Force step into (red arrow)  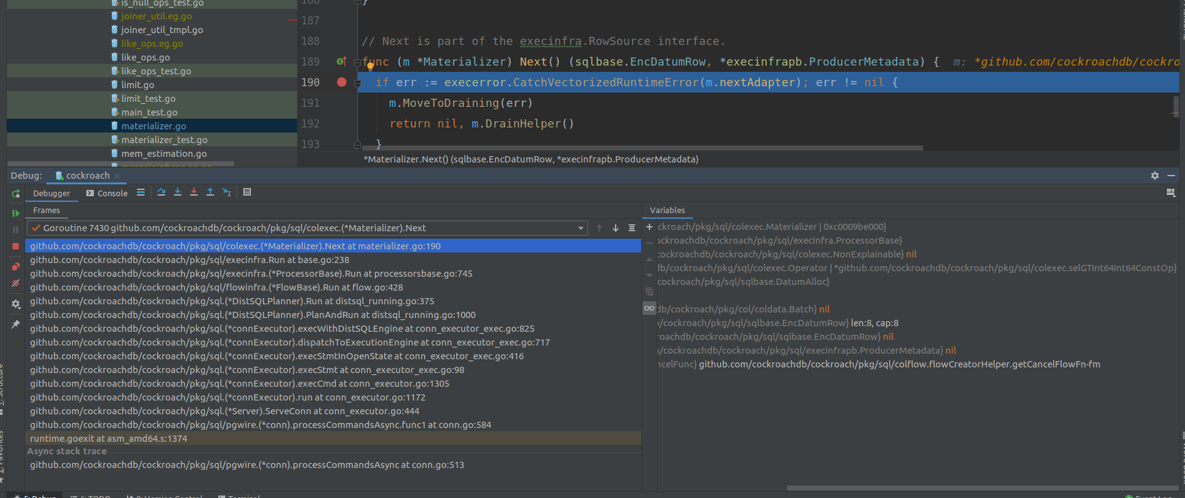point(194,192)
